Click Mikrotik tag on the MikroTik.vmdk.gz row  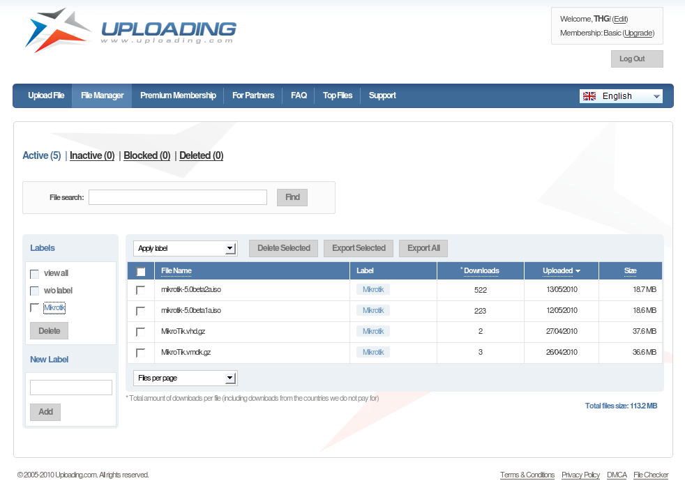pos(373,352)
